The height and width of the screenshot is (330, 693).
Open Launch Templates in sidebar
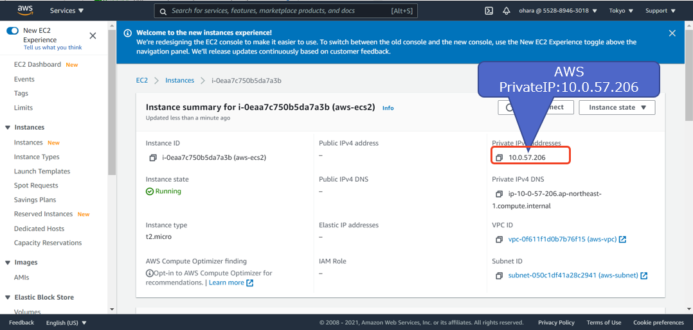point(42,171)
